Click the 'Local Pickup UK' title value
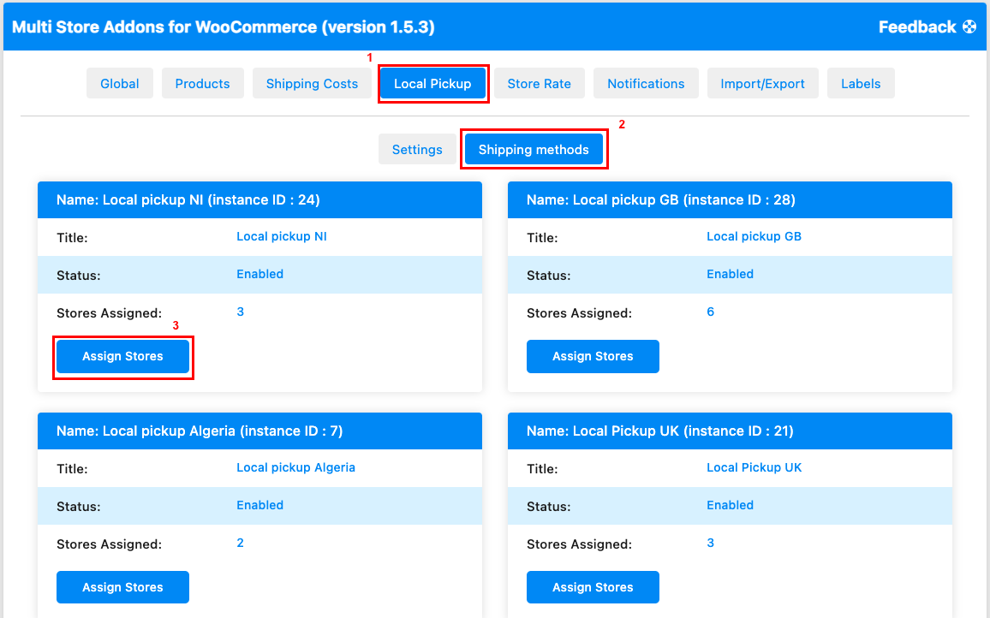990x618 pixels. tap(754, 467)
